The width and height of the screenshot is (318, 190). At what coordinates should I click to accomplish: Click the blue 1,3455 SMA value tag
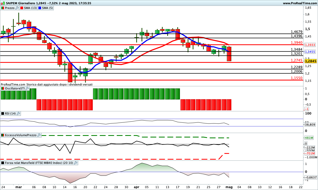310,52
